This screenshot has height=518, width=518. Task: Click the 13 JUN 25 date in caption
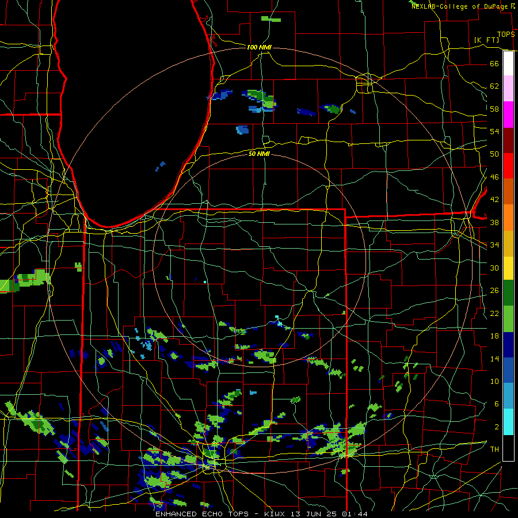pos(314,514)
